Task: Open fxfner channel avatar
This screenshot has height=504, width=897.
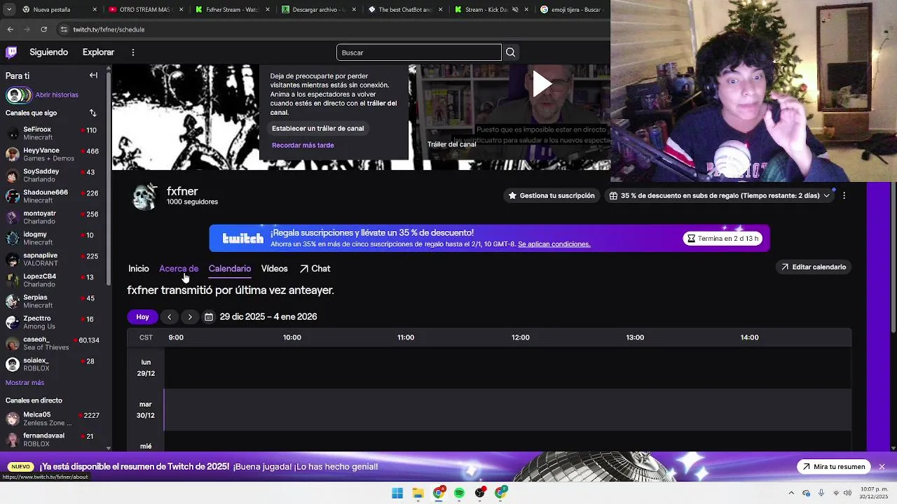Action: pyautogui.click(x=145, y=197)
